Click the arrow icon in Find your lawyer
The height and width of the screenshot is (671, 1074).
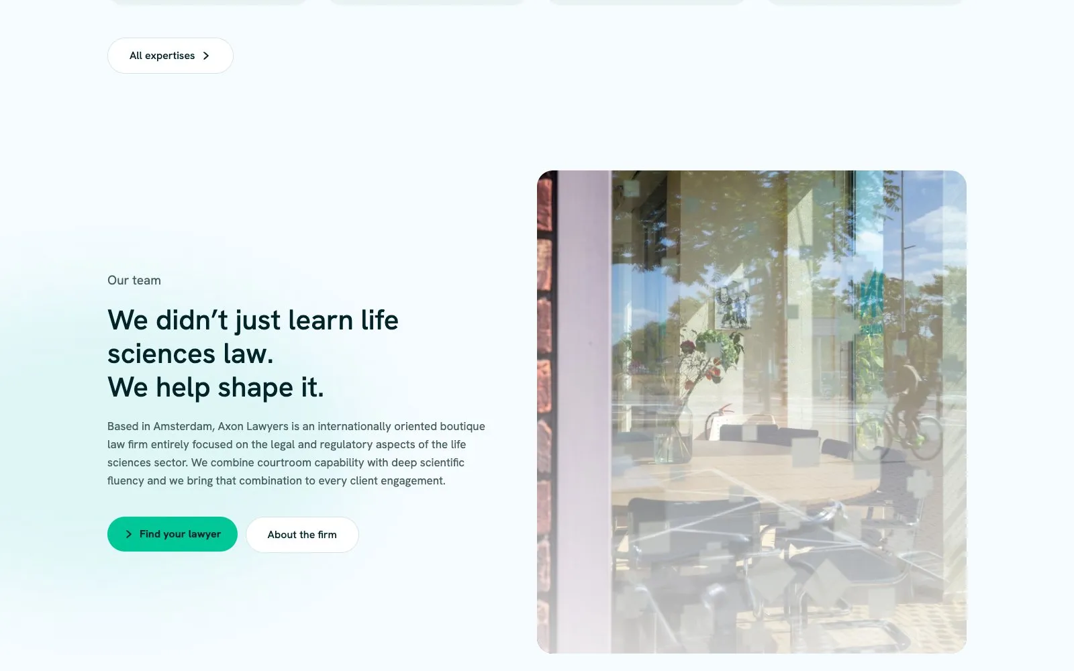click(x=128, y=534)
